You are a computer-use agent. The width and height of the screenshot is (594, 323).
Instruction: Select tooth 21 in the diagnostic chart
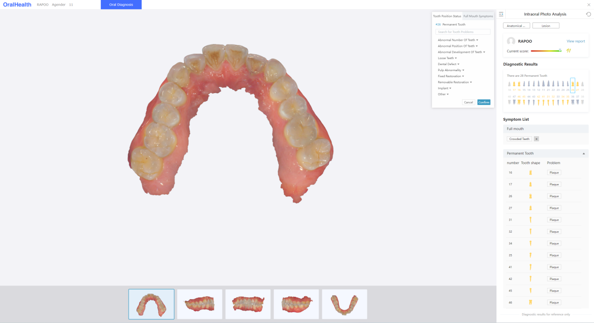click(x=548, y=86)
